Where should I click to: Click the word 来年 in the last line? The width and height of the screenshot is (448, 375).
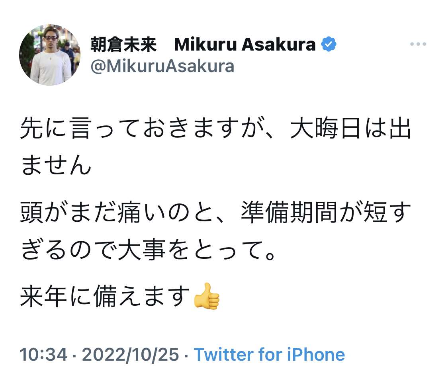tap(43, 297)
